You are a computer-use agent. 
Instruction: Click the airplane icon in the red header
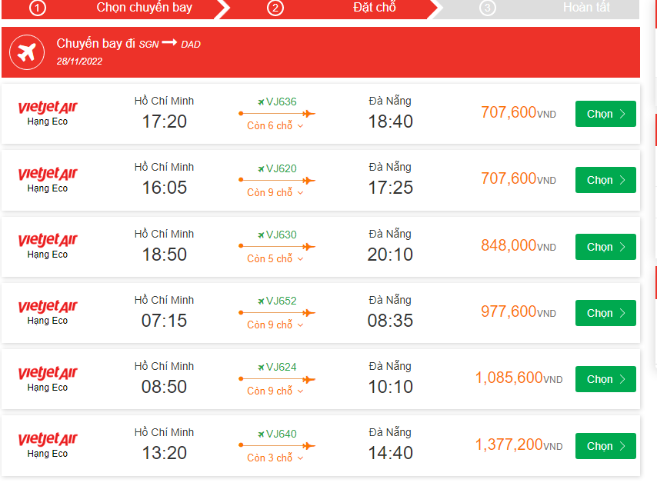click(x=27, y=52)
